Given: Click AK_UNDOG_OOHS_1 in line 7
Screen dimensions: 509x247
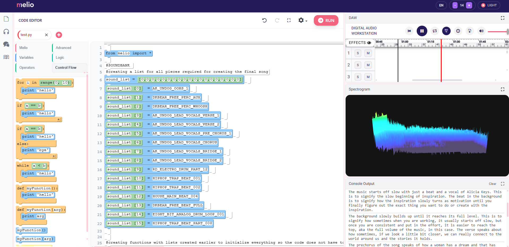Looking at the screenshot, I should tap(170, 89).
